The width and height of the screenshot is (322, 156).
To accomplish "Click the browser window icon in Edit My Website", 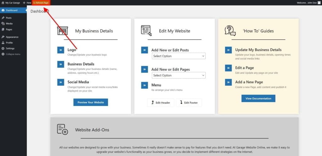I will [146, 31].
